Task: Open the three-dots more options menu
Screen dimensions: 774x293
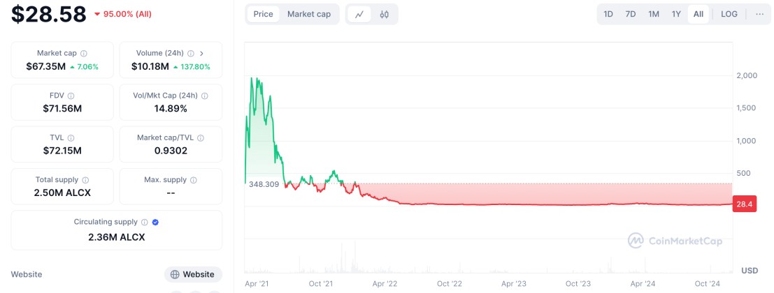Action: (x=759, y=14)
